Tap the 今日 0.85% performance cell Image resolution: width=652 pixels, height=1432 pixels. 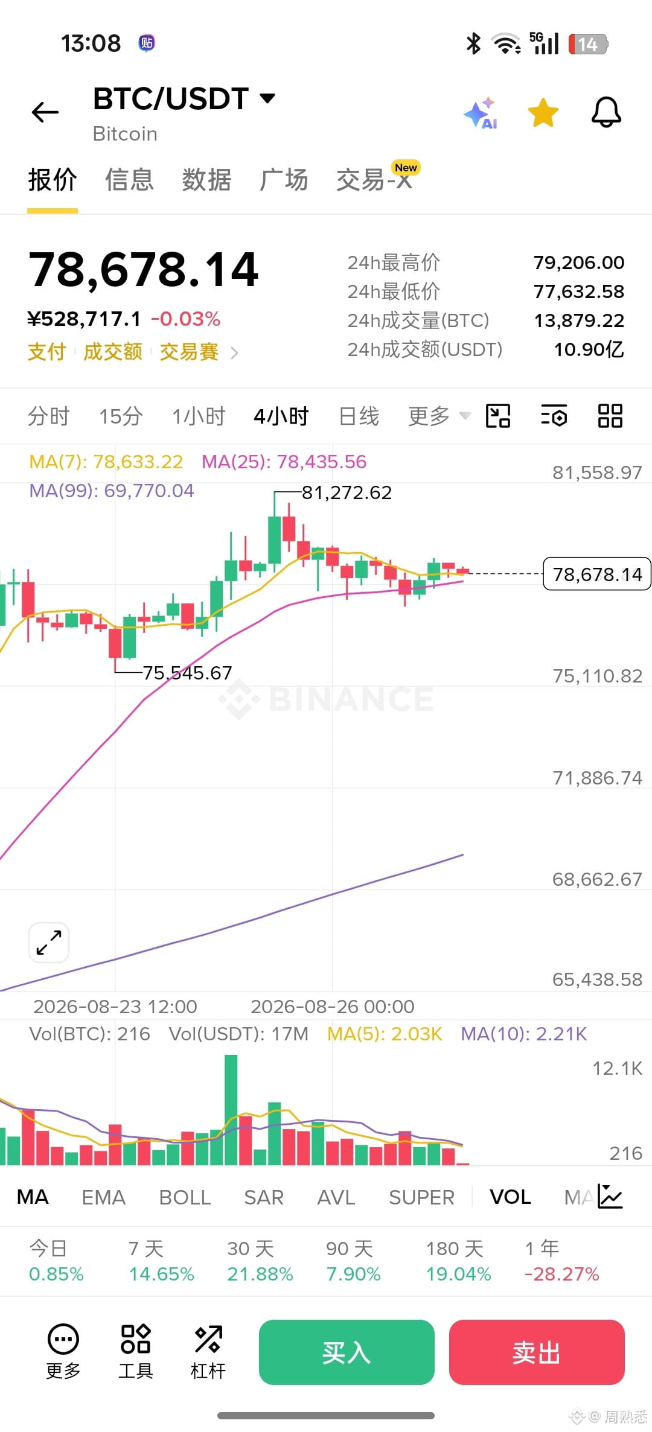56,1261
